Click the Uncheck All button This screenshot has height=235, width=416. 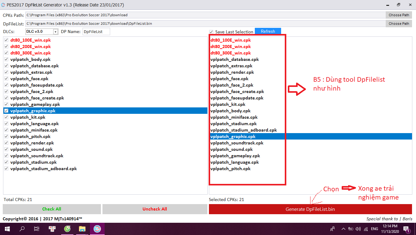point(155,209)
